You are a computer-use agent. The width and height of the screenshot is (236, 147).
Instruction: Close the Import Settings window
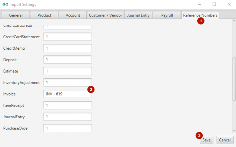(229, 4)
